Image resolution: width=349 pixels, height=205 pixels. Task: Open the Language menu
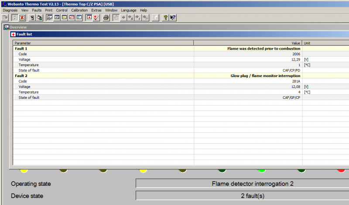point(129,10)
